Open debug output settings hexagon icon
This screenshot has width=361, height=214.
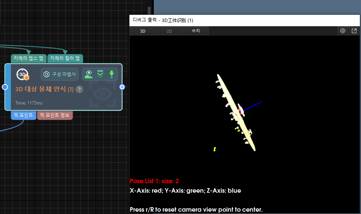[343, 31]
